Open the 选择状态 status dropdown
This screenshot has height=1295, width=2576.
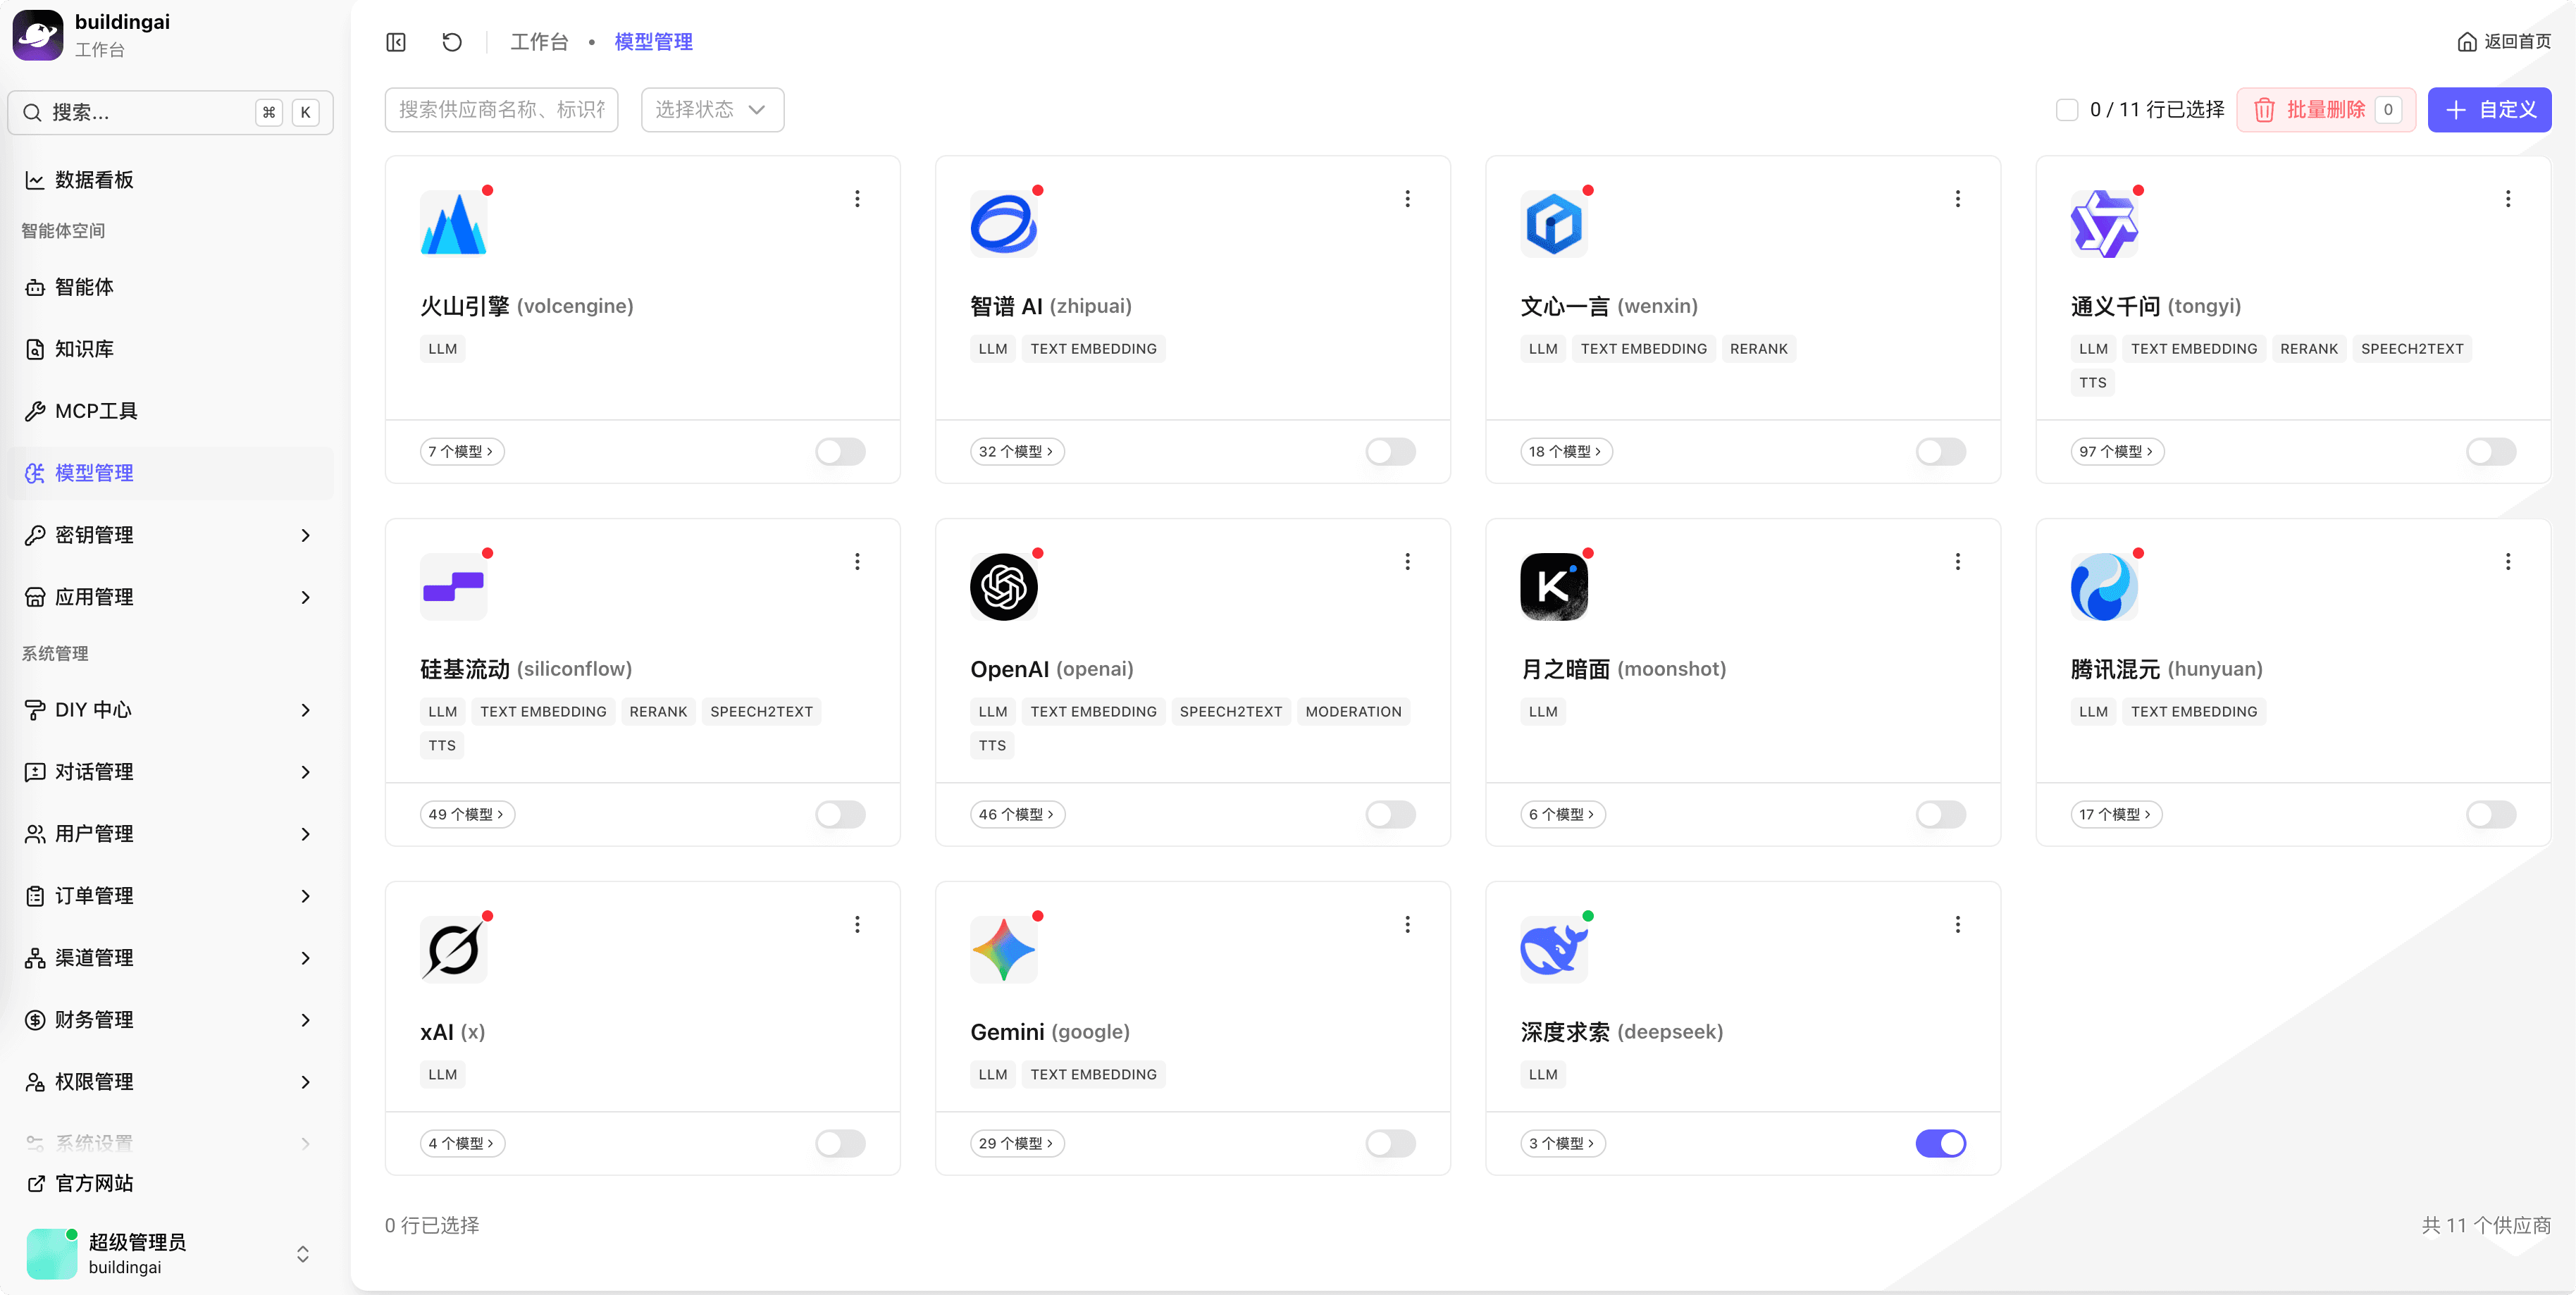point(712,110)
